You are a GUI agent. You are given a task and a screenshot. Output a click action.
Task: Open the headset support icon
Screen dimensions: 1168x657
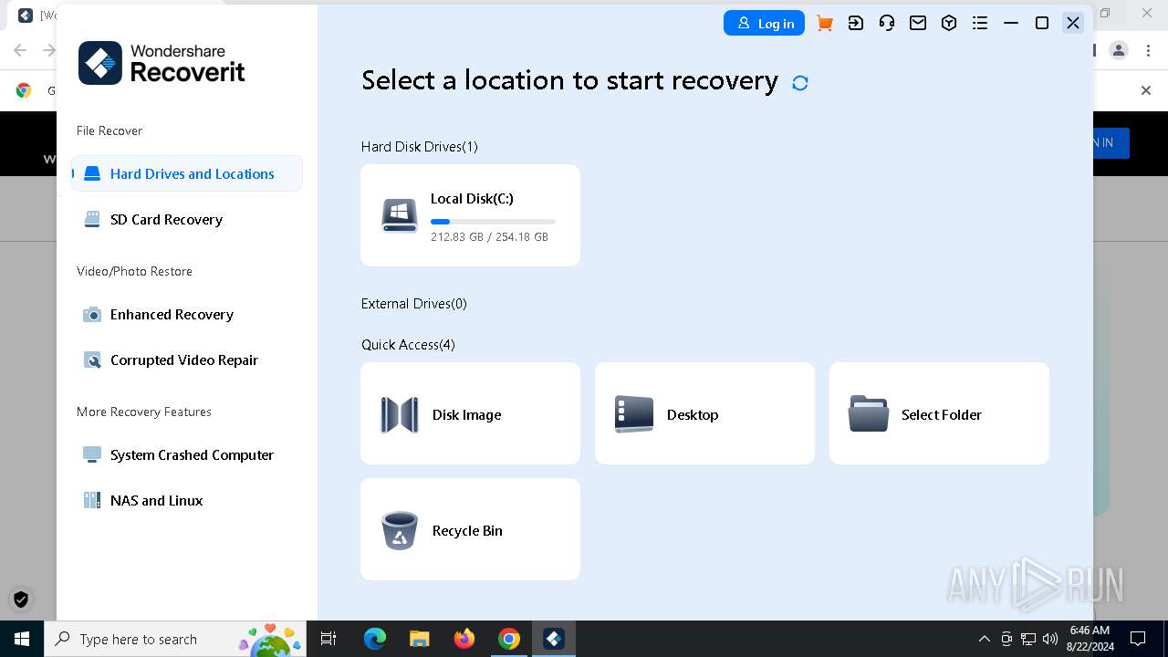tap(887, 24)
